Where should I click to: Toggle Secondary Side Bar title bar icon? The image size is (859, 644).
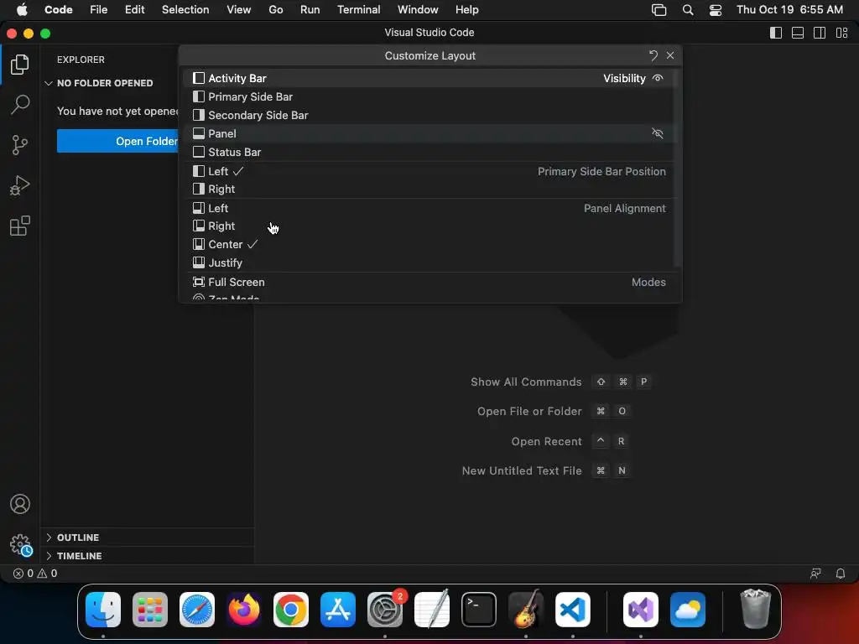tap(820, 33)
